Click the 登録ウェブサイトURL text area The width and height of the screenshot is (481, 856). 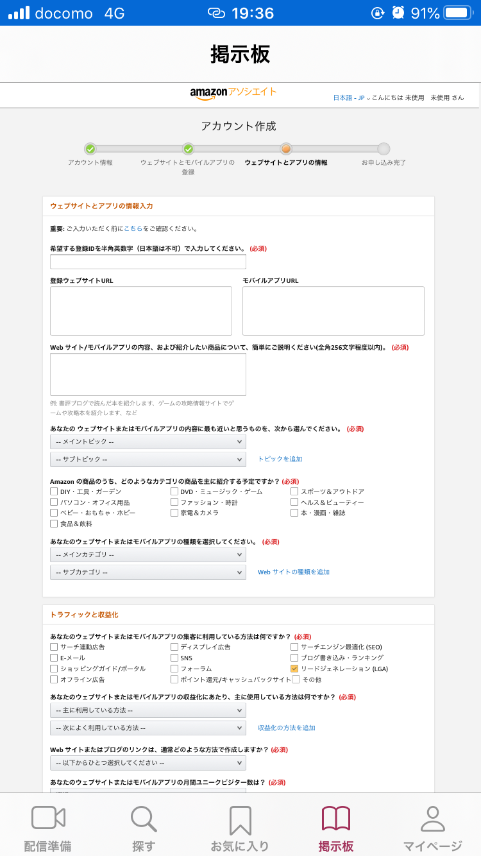tap(141, 311)
